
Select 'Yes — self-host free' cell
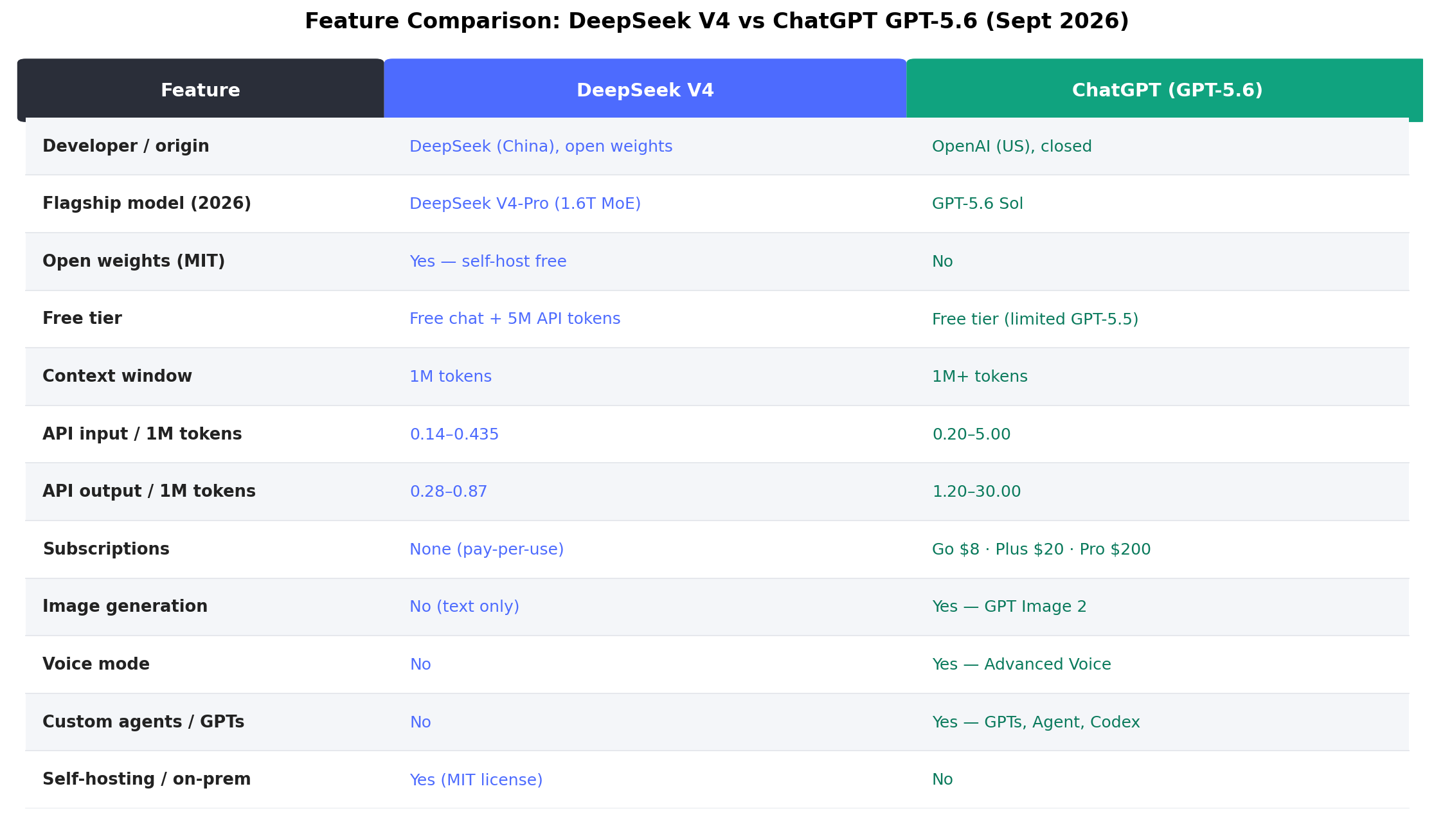(488, 262)
